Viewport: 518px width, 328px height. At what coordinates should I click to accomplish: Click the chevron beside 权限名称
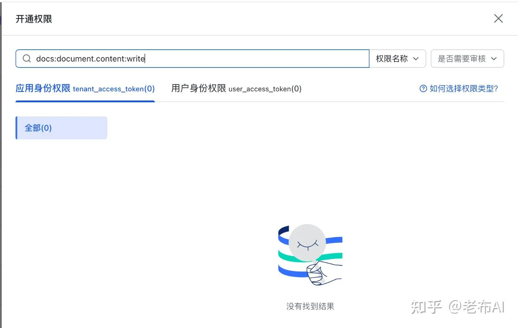[416, 59]
